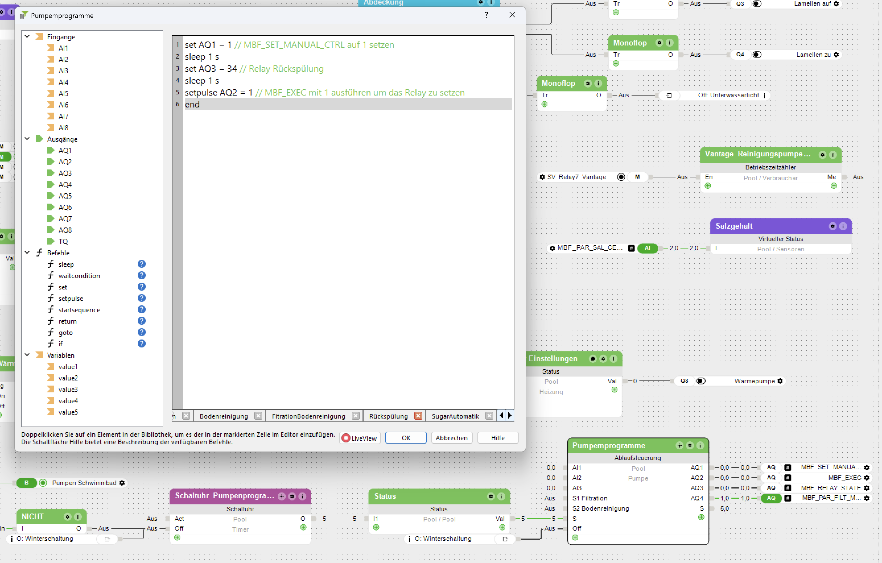The image size is (882, 563).
Task: Open help icon for goto command
Action: pos(141,332)
